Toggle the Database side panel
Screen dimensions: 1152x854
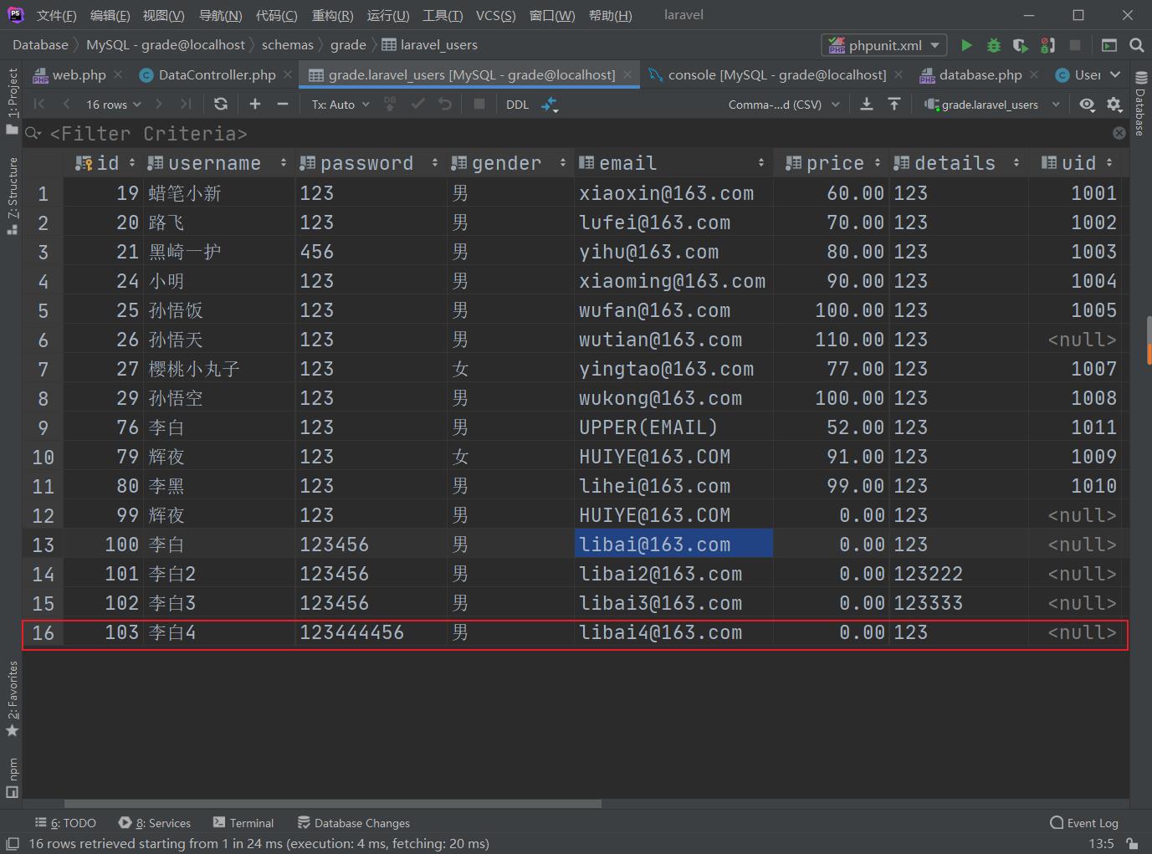1139,103
